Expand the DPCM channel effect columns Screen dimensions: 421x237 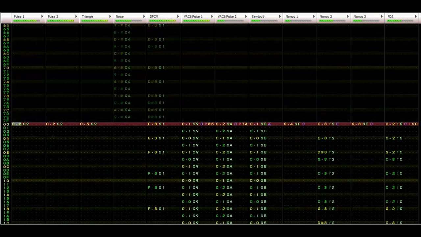[x=178, y=16]
